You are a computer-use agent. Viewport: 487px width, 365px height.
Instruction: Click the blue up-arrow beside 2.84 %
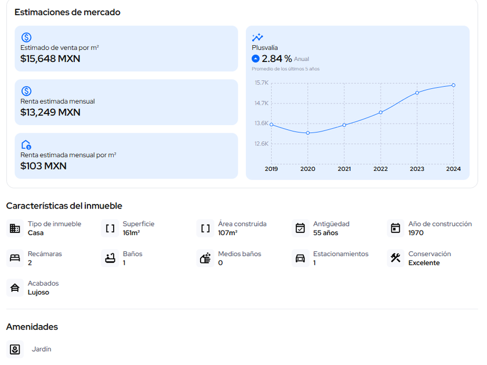point(256,59)
